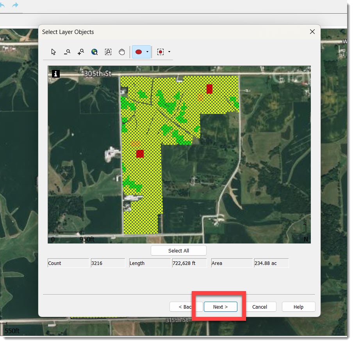Open Help for this dialog
353x343 pixels.
pyautogui.click(x=298, y=307)
